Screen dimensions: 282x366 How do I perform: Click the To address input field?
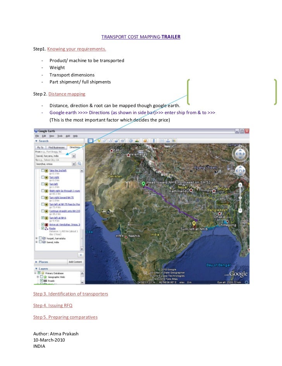point(53,164)
